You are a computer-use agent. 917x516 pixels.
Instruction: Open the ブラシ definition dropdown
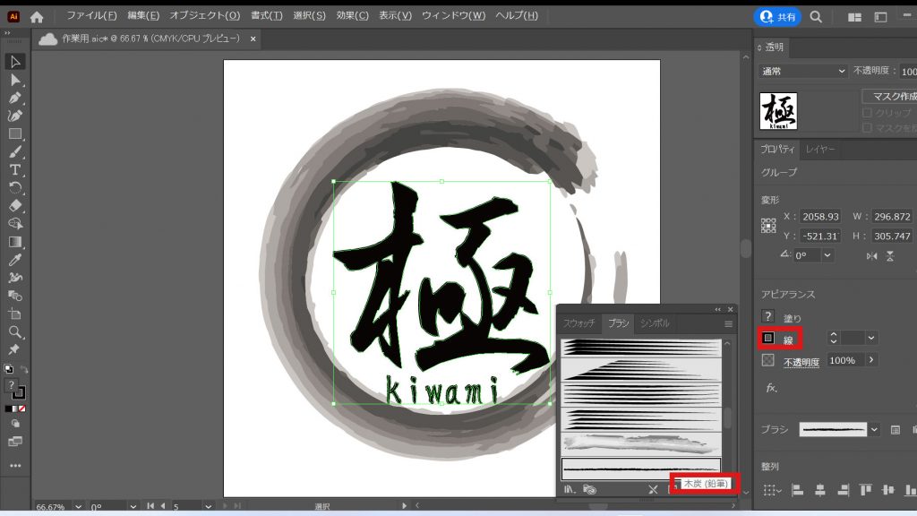[874, 429]
